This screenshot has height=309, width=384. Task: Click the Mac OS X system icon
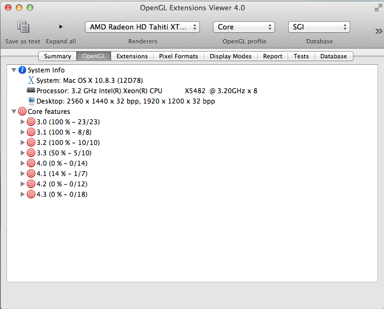31,80
